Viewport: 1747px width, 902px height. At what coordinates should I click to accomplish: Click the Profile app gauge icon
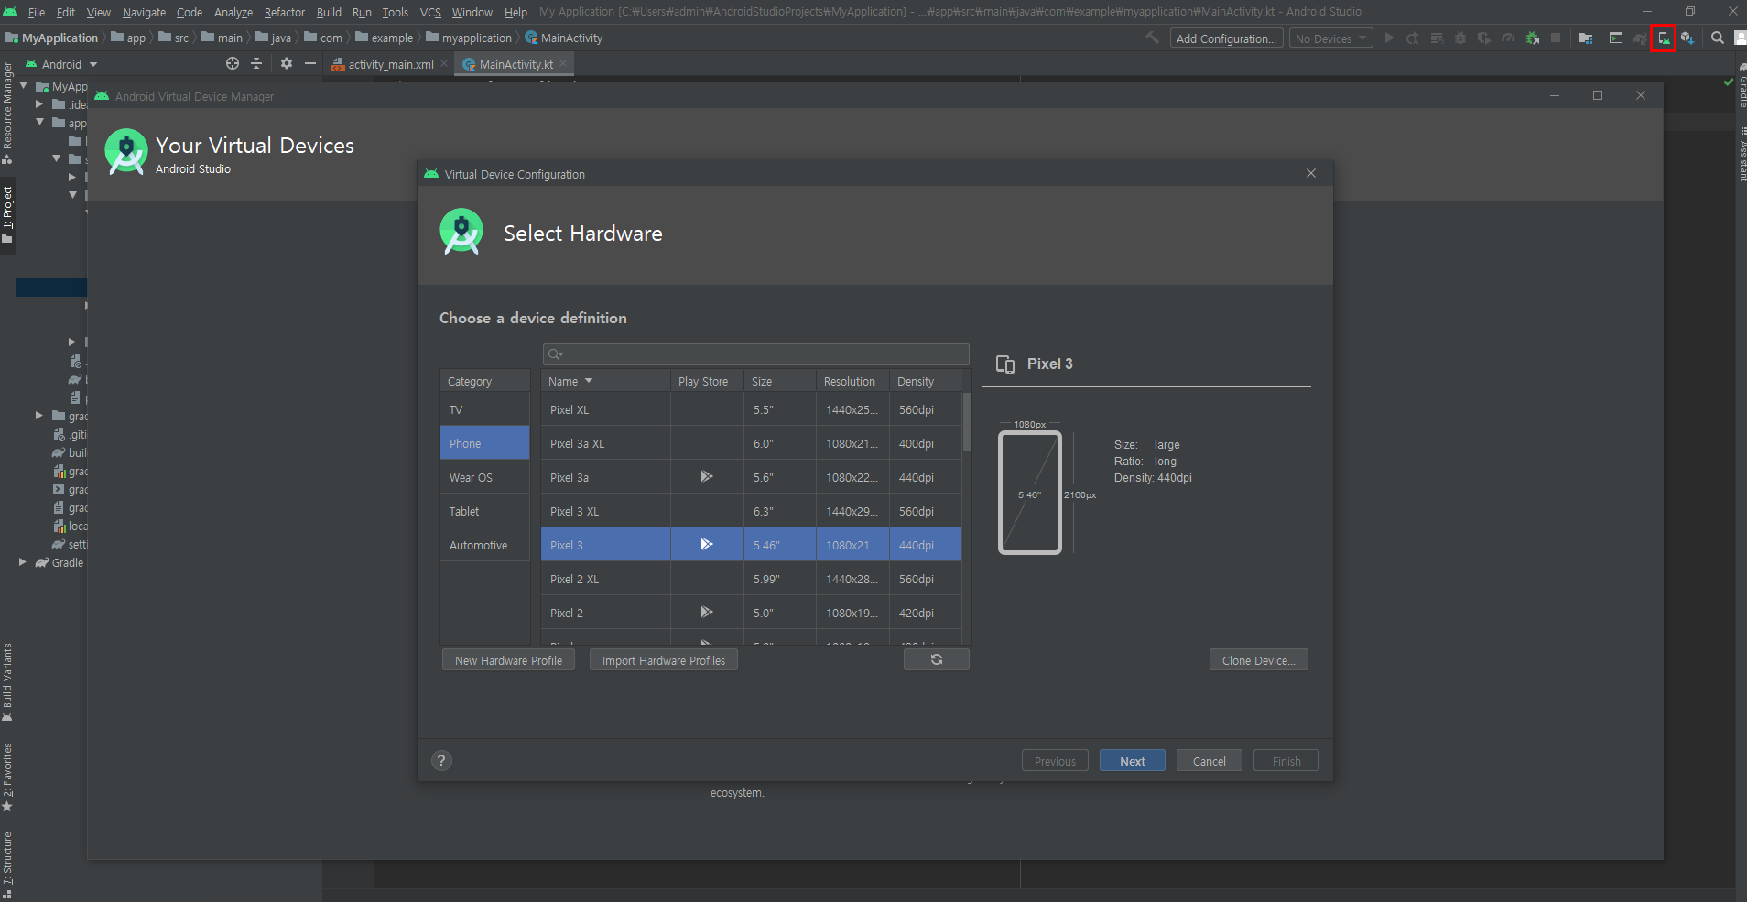[1508, 38]
